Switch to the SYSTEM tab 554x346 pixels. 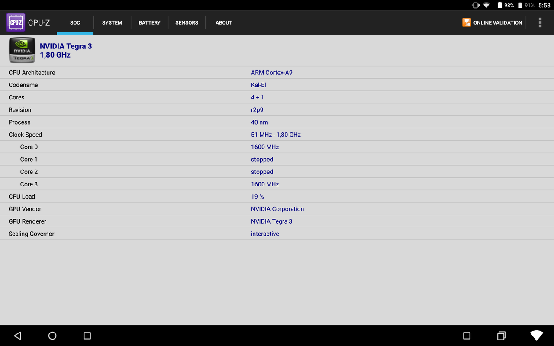click(x=112, y=22)
